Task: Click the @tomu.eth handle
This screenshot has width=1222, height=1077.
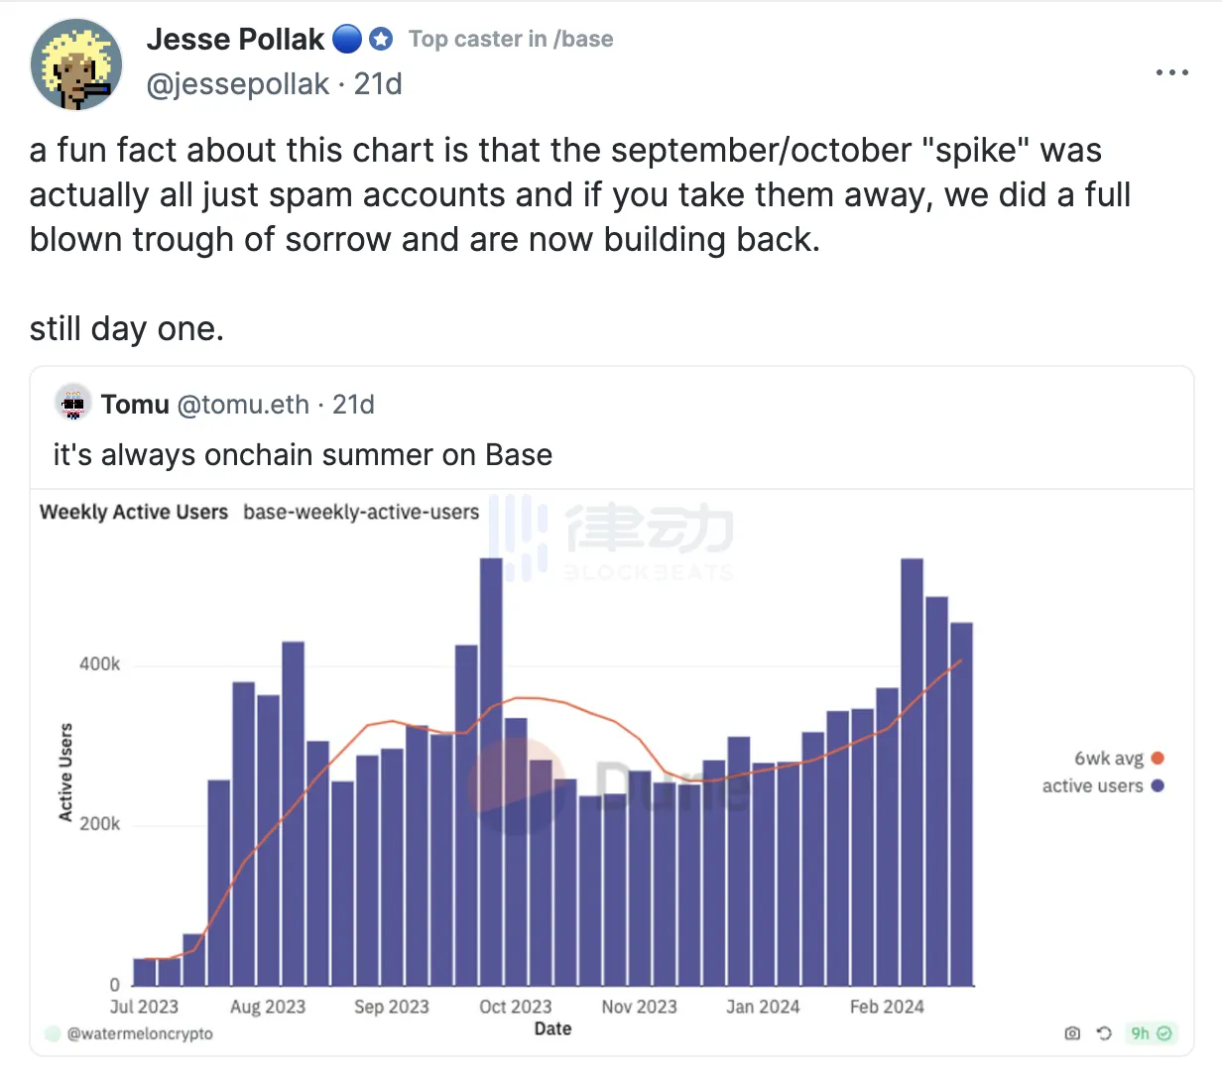Action: click(242, 405)
